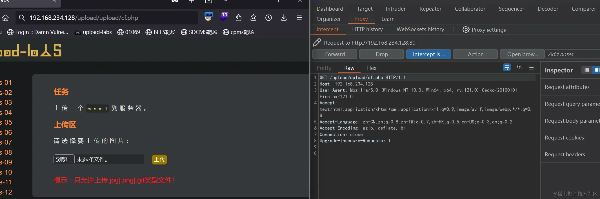Switch to the Burp Dashboard tab
Viewport: 600px width, 199px height.
[x=330, y=9]
